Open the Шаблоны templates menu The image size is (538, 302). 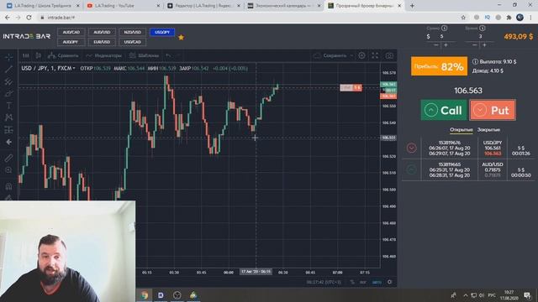click(144, 55)
